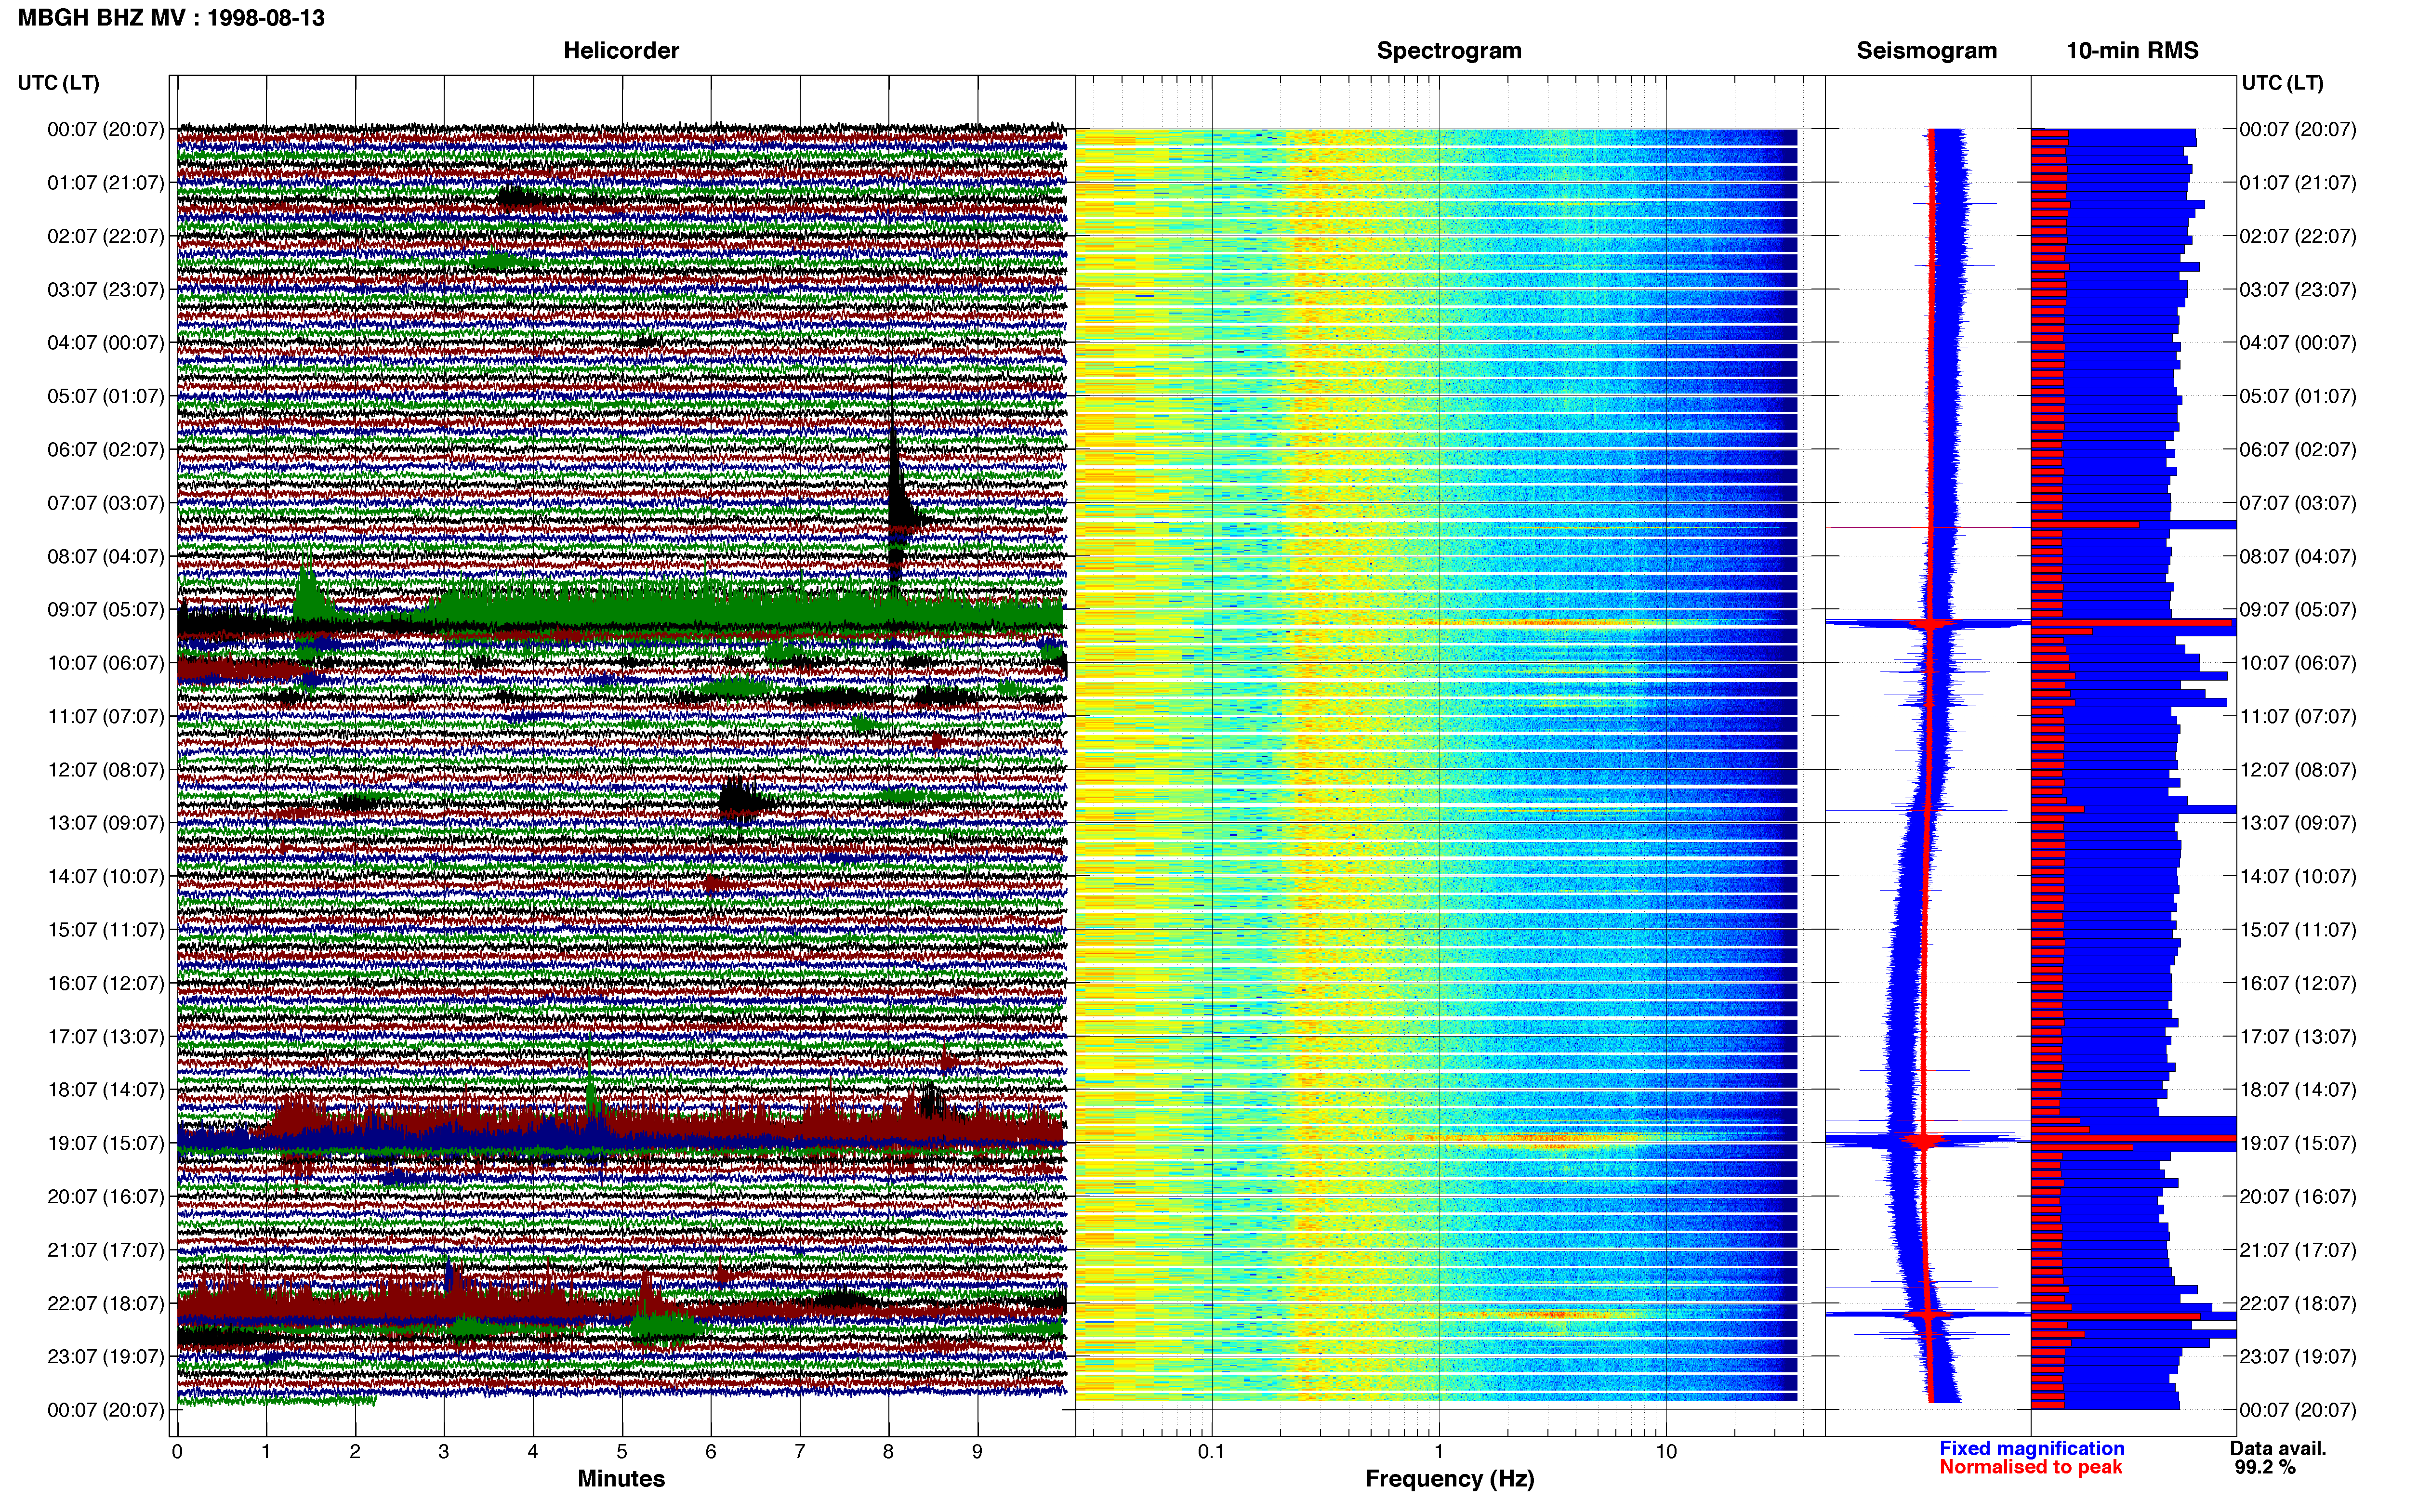The width and height of the screenshot is (2418, 1512).
Task: Click the left time label '15:07 (11:07)'
Action: (105, 930)
